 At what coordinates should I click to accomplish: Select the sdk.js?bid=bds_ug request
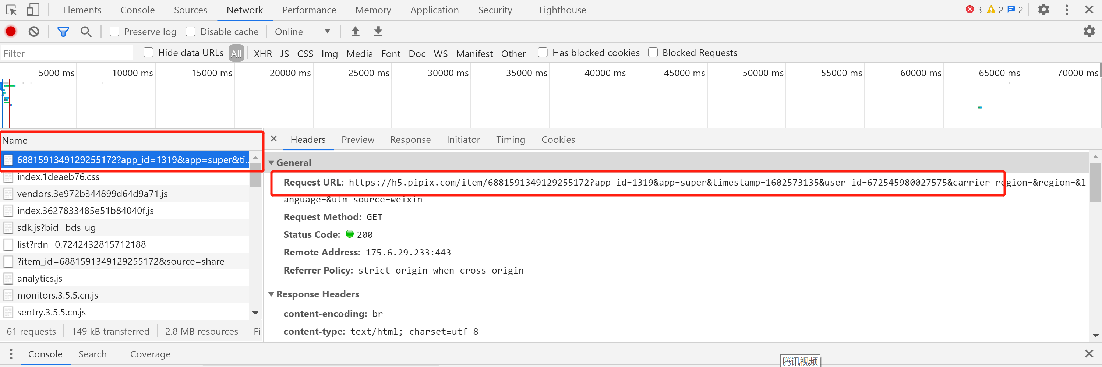125,227
